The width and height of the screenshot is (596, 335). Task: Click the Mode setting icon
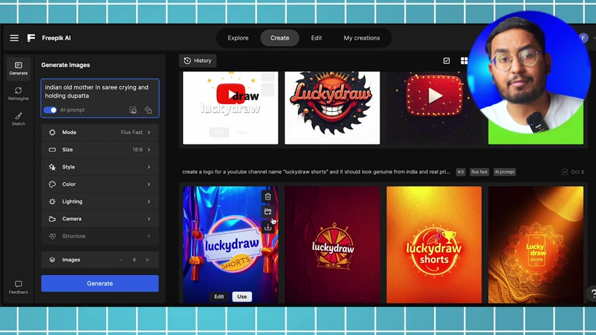pyautogui.click(x=52, y=133)
